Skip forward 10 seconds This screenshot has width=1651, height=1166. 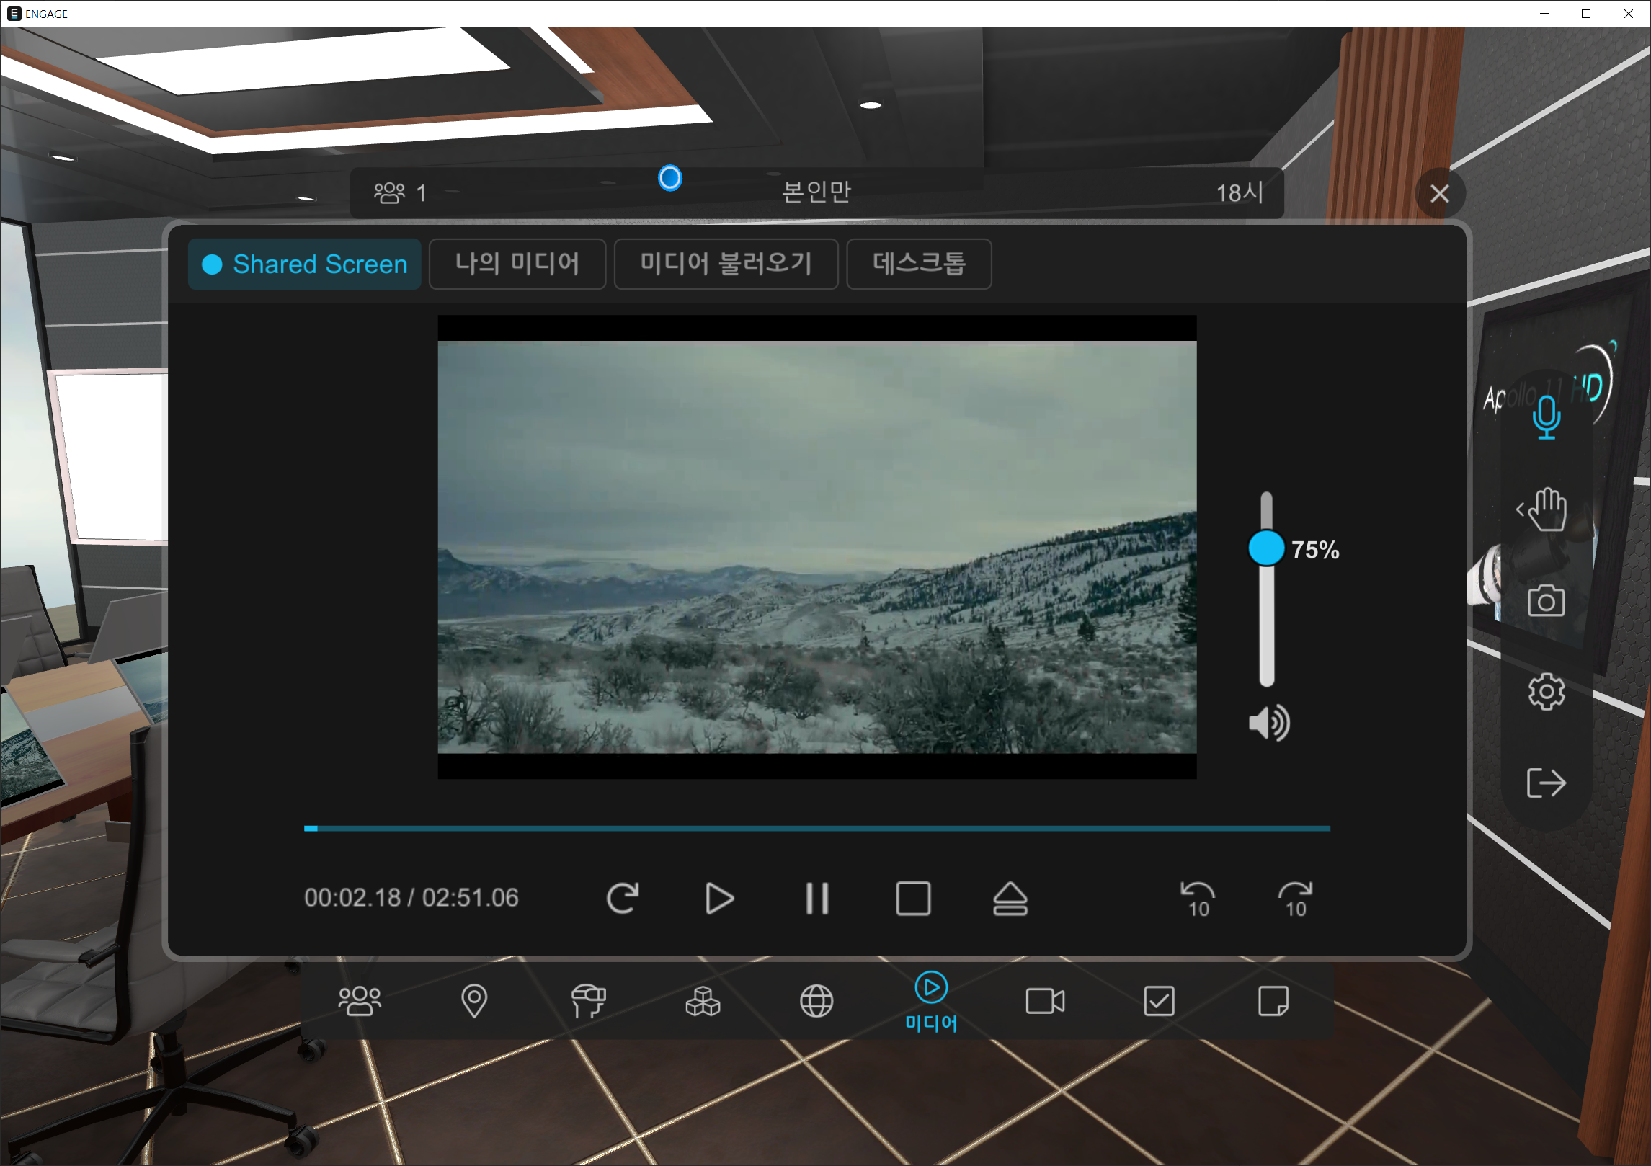click(x=1295, y=899)
